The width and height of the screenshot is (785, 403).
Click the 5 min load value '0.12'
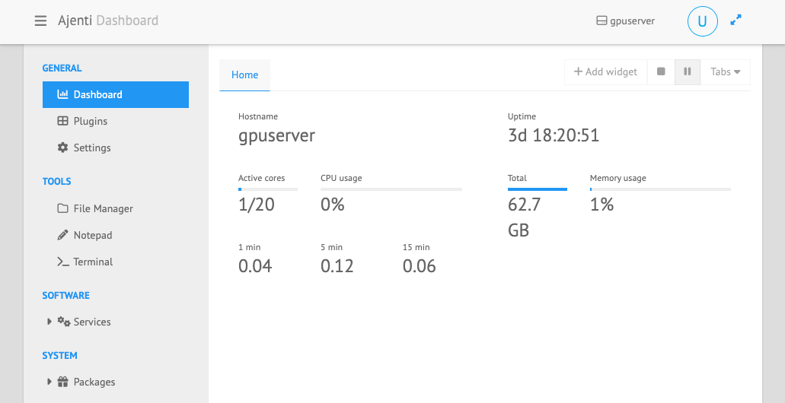[337, 266]
